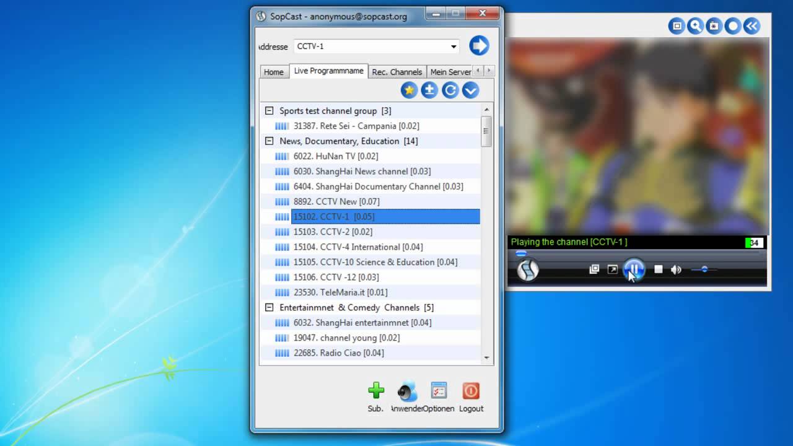Click the playback progress bar in the player
The height and width of the screenshot is (446, 793).
coord(637,253)
